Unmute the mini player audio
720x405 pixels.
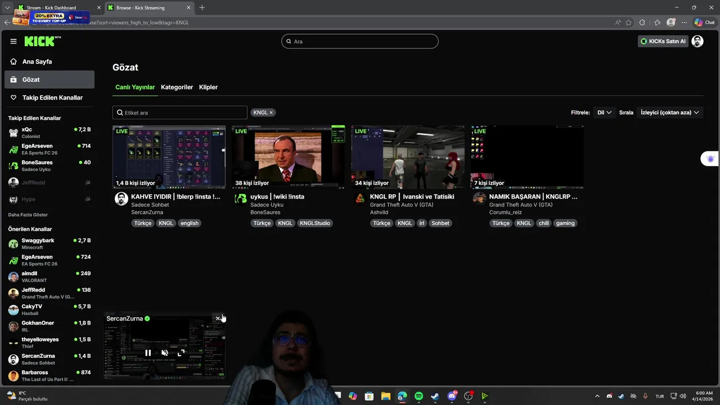(x=165, y=353)
